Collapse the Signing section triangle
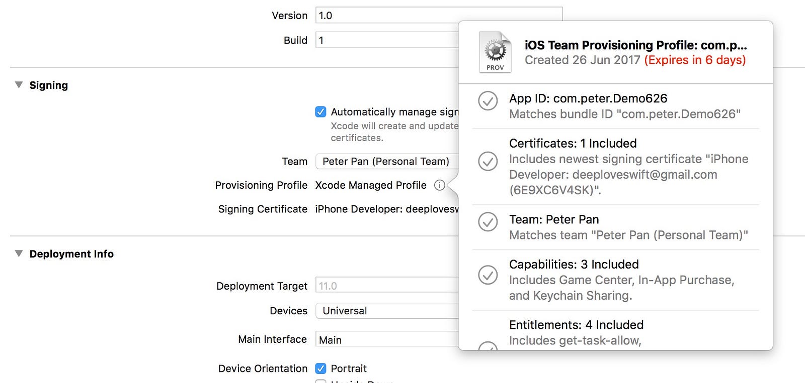Viewport: 805px width, 383px height. [x=19, y=85]
